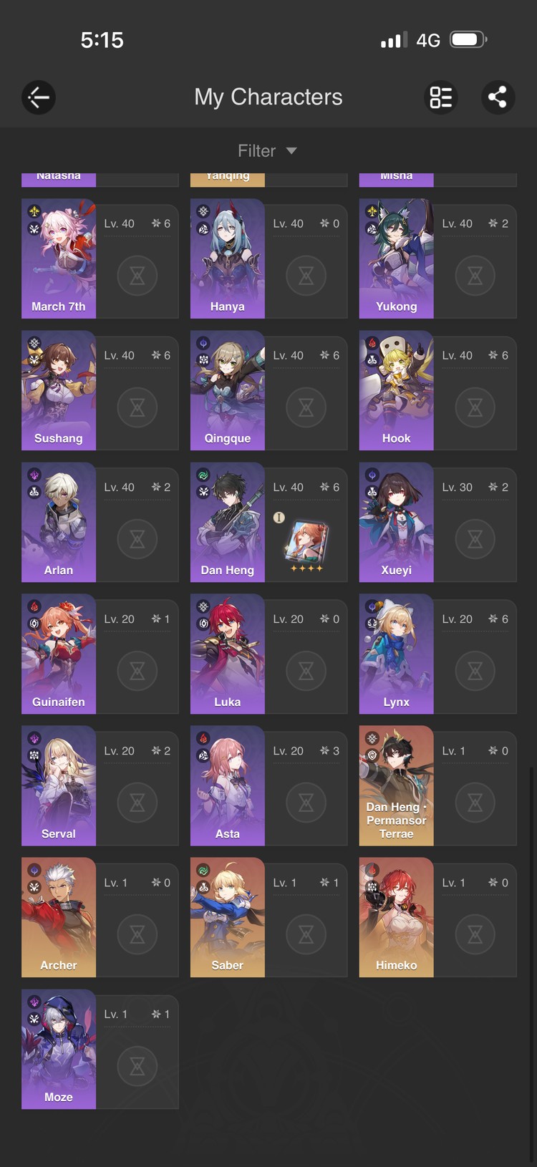The image size is (537, 1167).
Task: Select the Guinaifen character portrait
Action: 58,654
